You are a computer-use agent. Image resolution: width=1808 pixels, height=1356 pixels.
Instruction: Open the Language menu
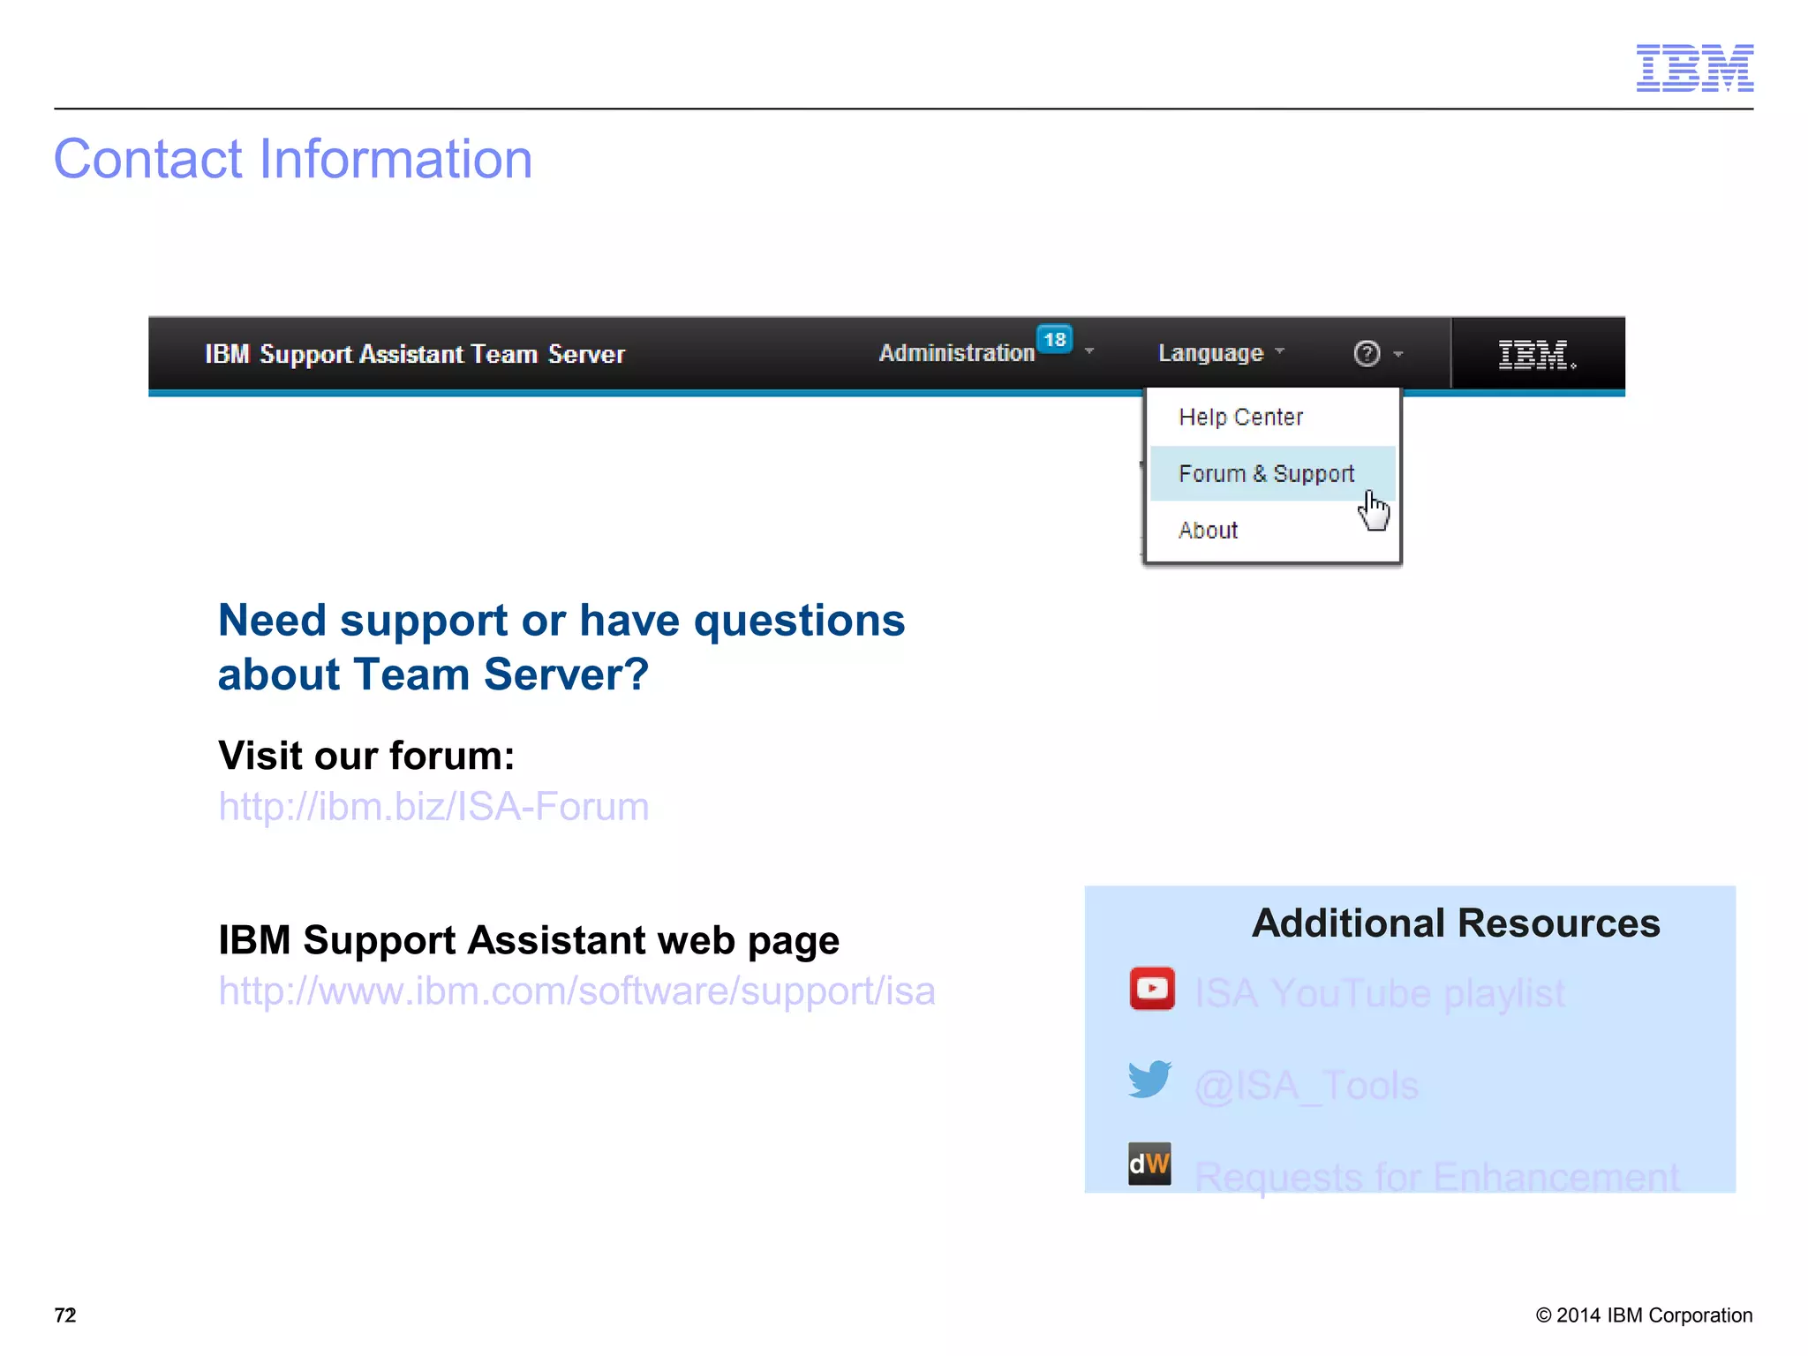(1210, 353)
